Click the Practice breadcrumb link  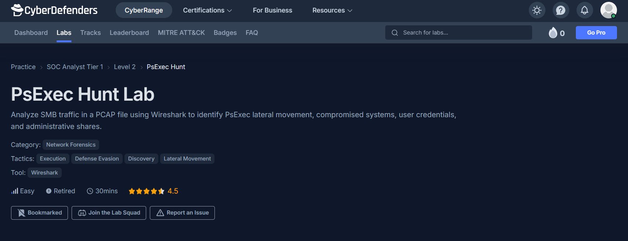[23, 67]
